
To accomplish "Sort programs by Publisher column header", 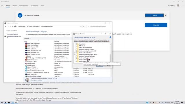I will coord(57,41).
